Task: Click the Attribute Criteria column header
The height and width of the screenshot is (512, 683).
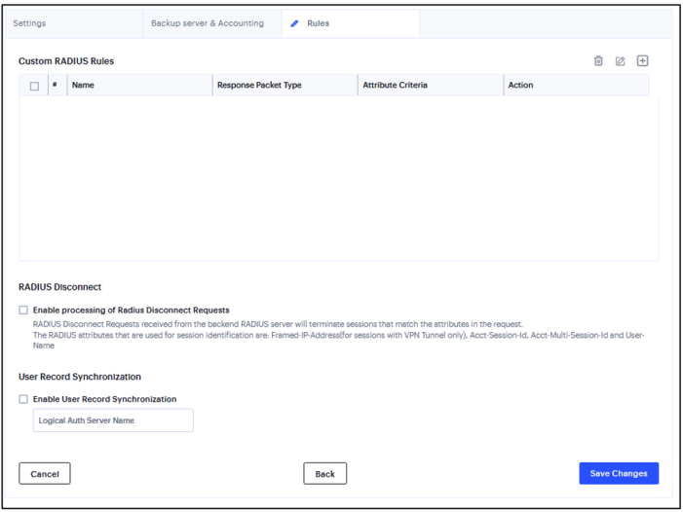Action: 395,86
